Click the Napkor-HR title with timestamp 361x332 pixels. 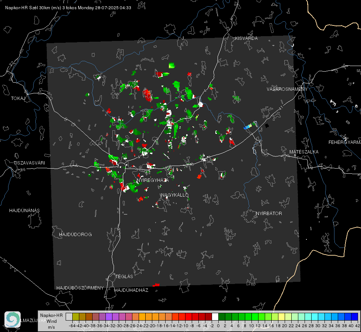[x=68, y=8]
